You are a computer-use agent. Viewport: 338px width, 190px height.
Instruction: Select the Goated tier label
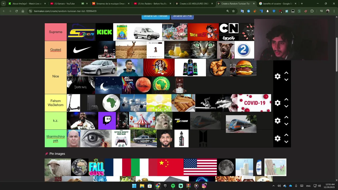[x=55, y=50]
